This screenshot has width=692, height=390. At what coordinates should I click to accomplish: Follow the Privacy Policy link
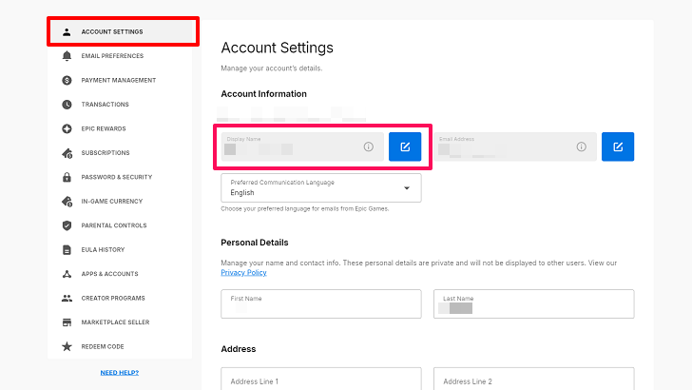243,272
